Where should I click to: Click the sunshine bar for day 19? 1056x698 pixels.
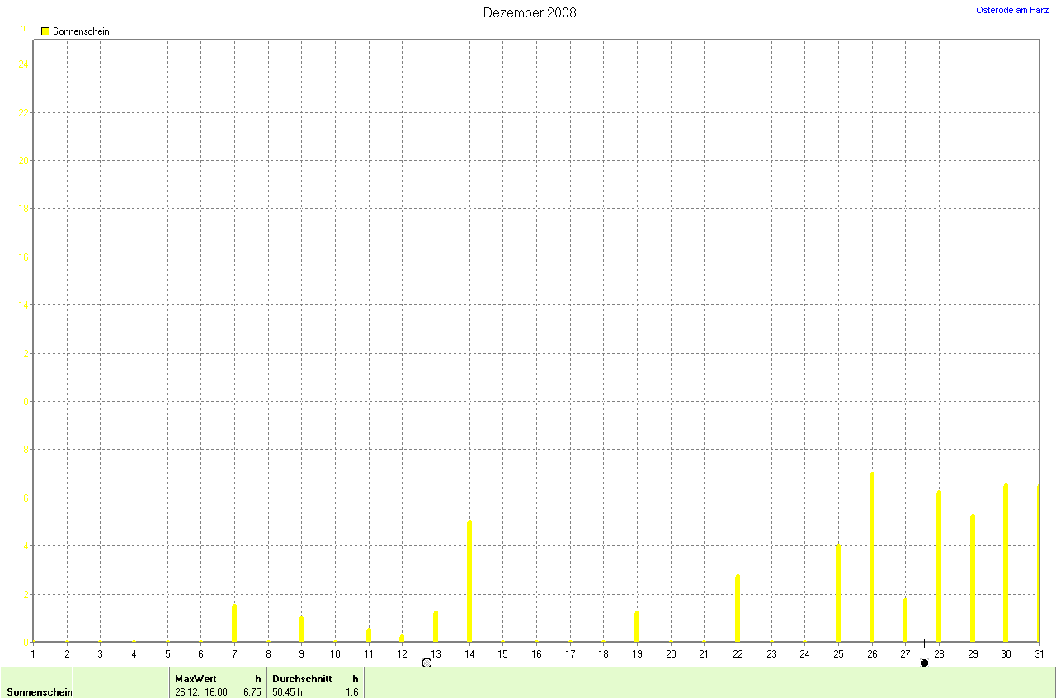coord(637,626)
